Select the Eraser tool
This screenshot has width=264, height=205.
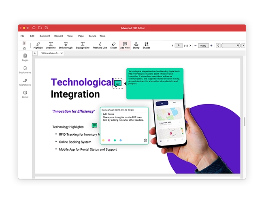click(114, 45)
